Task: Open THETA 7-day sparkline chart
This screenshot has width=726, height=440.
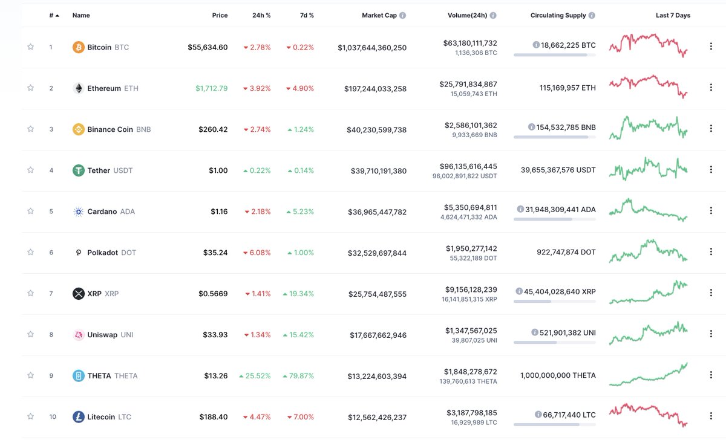Action: tap(649, 374)
